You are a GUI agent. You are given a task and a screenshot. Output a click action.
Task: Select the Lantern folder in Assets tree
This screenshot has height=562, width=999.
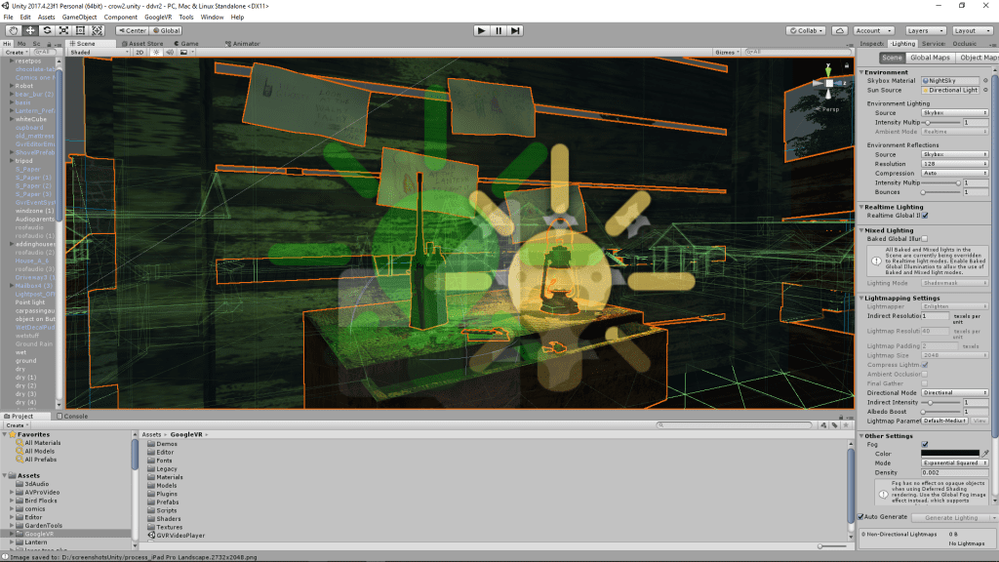pos(35,542)
